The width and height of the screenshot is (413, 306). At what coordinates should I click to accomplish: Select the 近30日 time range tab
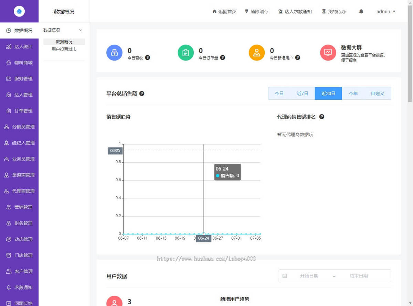click(328, 93)
